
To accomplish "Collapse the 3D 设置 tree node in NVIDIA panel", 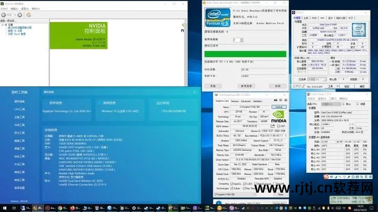I will (x=3, y=25).
